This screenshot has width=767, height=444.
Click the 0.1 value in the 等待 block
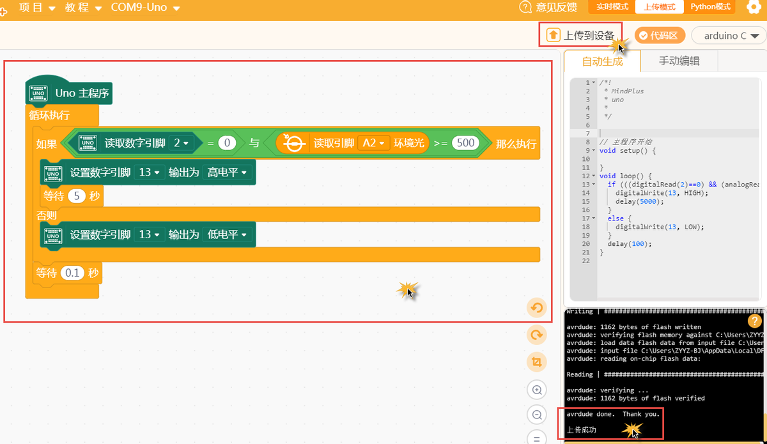(72, 272)
